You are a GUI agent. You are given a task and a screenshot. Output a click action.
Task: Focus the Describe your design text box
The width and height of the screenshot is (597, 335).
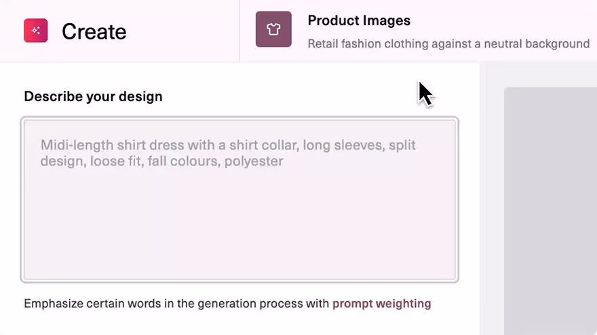coord(239,200)
